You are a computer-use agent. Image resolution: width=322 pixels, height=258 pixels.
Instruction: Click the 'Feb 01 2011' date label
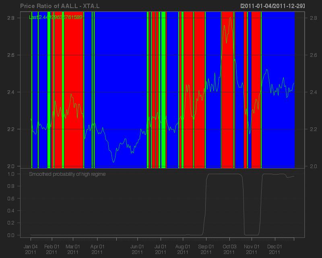pyautogui.click(x=52, y=249)
